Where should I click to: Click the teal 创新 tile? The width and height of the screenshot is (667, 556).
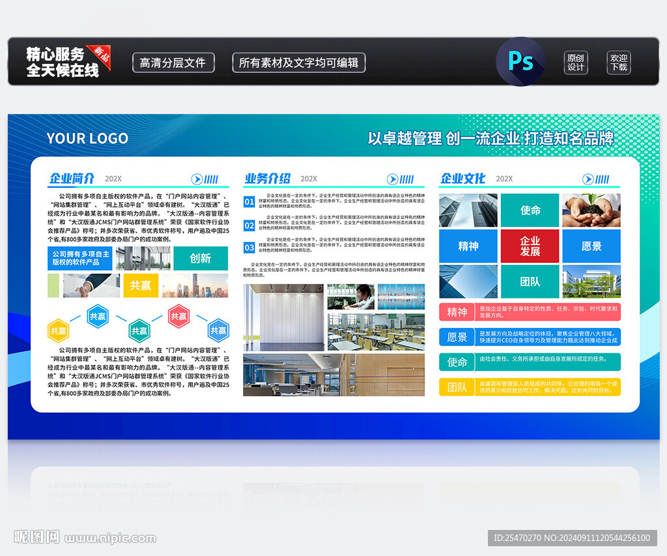[201, 258]
